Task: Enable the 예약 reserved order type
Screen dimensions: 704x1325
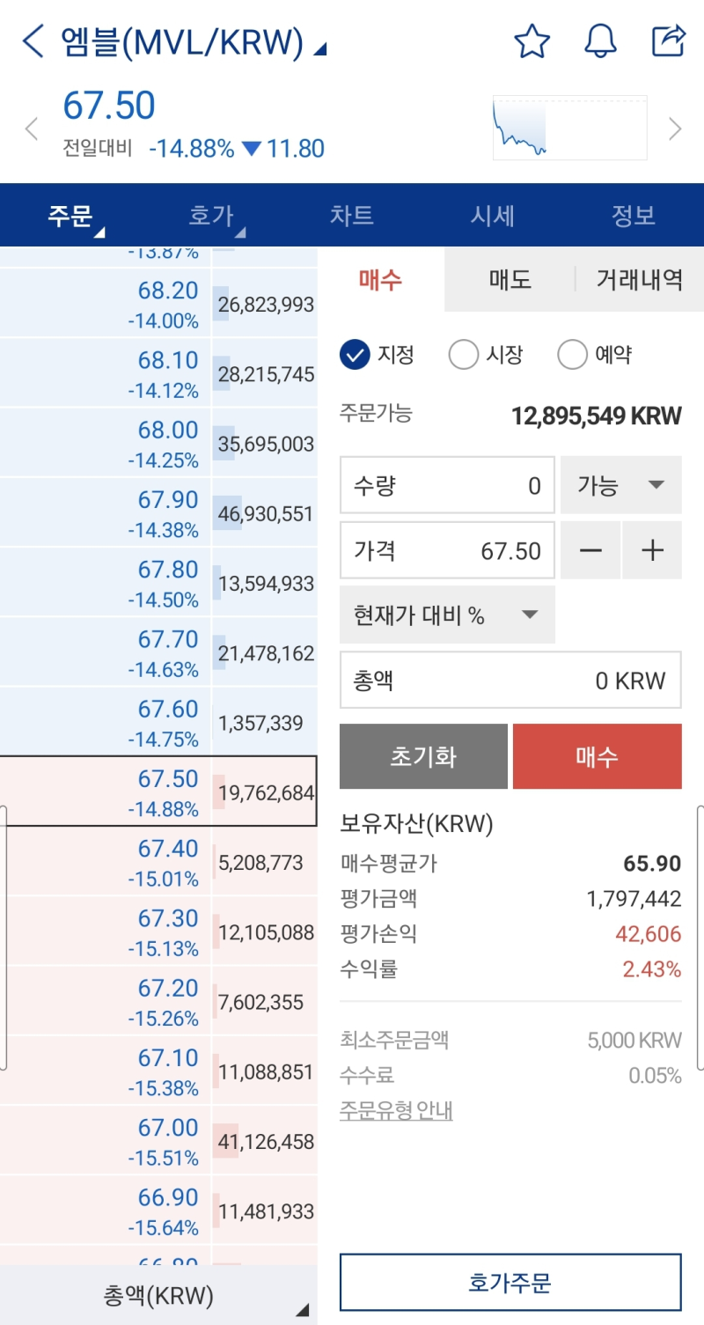Action: tap(572, 354)
